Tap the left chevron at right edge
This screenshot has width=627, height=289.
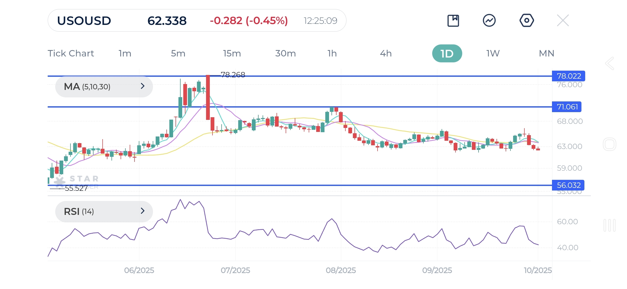610,64
